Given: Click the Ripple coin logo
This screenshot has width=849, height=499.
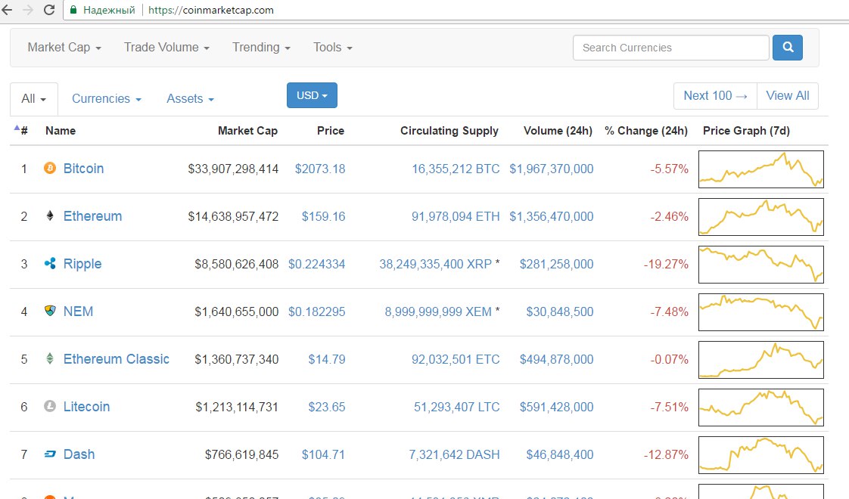Looking at the screenshot, I should (x=50, y=264).
